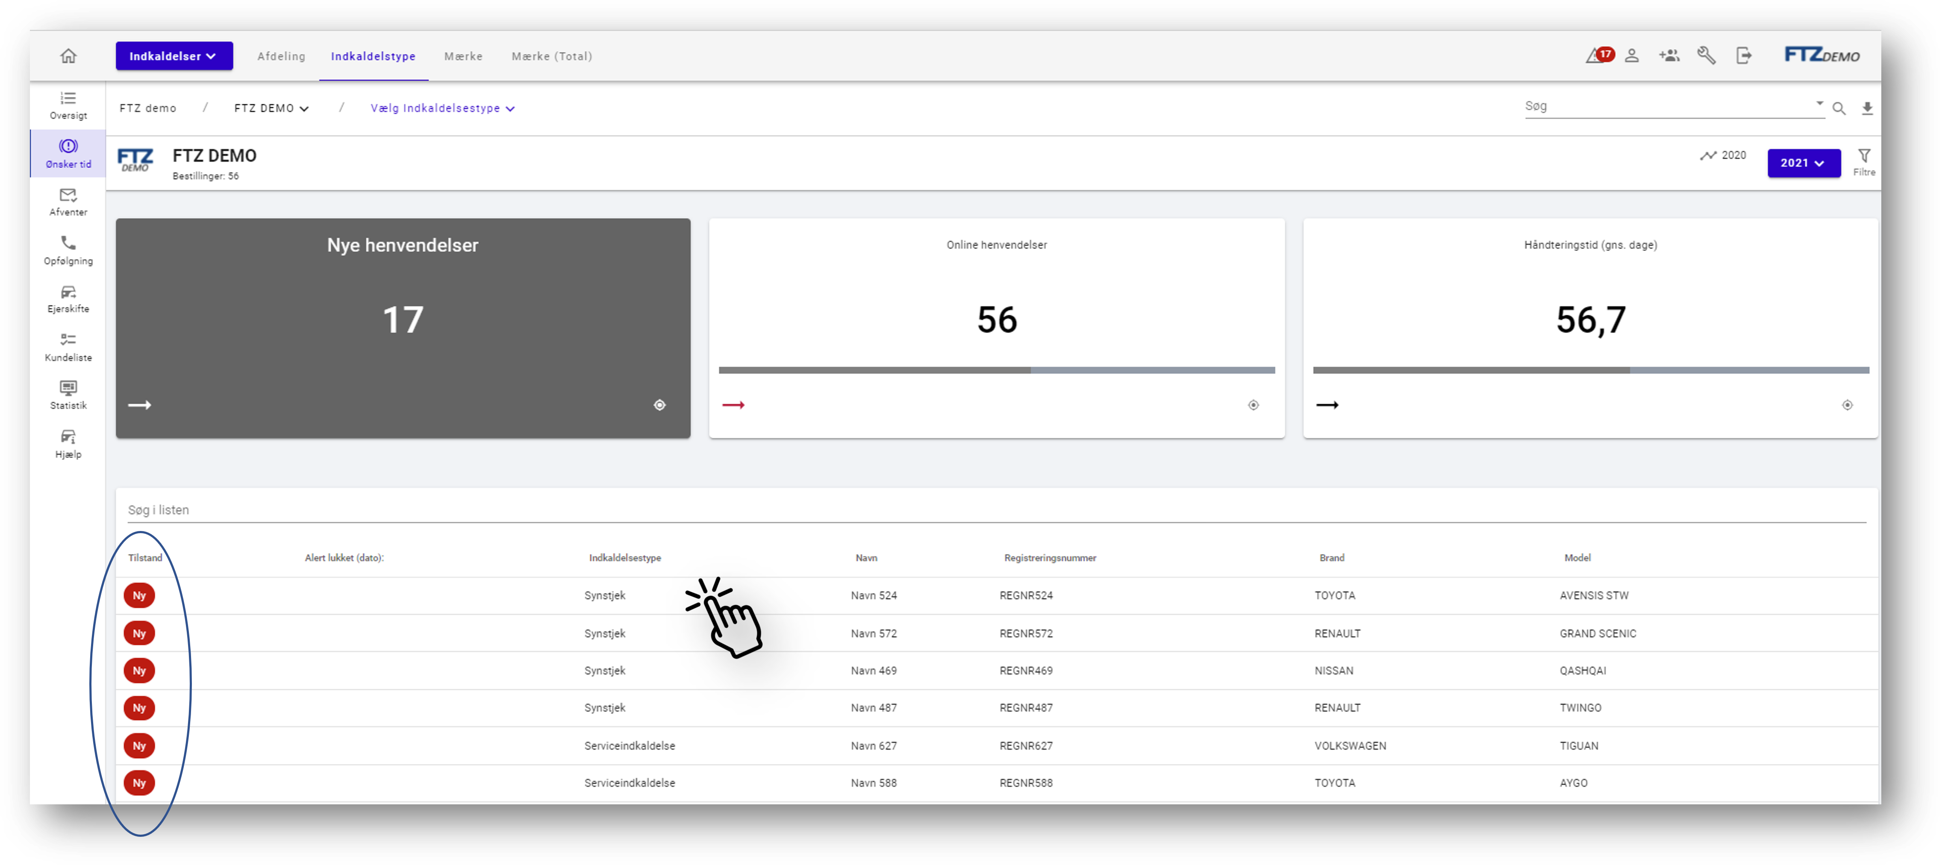Image resolution: width=1942 pixels, height=865 pixels.
Task: Click red arrow on Online henvendelser card
Action: pos(733,405)
